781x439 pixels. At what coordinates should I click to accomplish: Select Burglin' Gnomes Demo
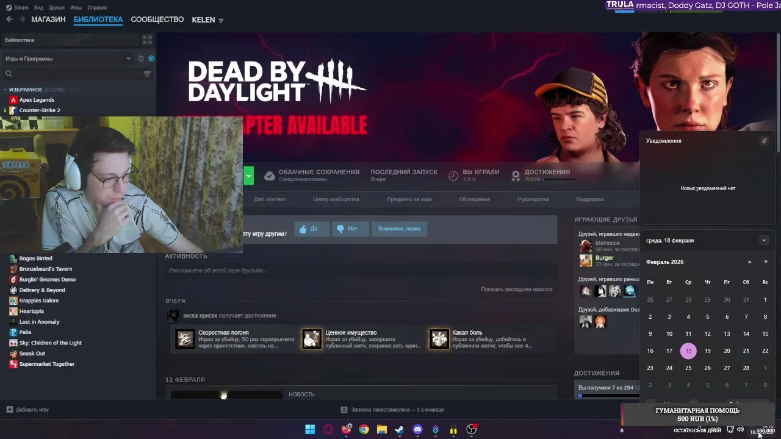point(48,279)
